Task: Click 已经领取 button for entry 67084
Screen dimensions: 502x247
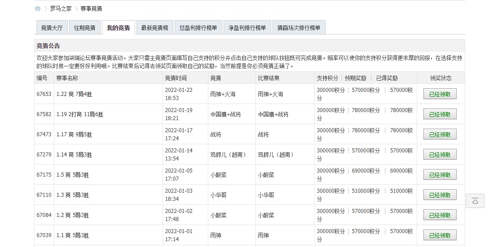Action: pos(440,215)
